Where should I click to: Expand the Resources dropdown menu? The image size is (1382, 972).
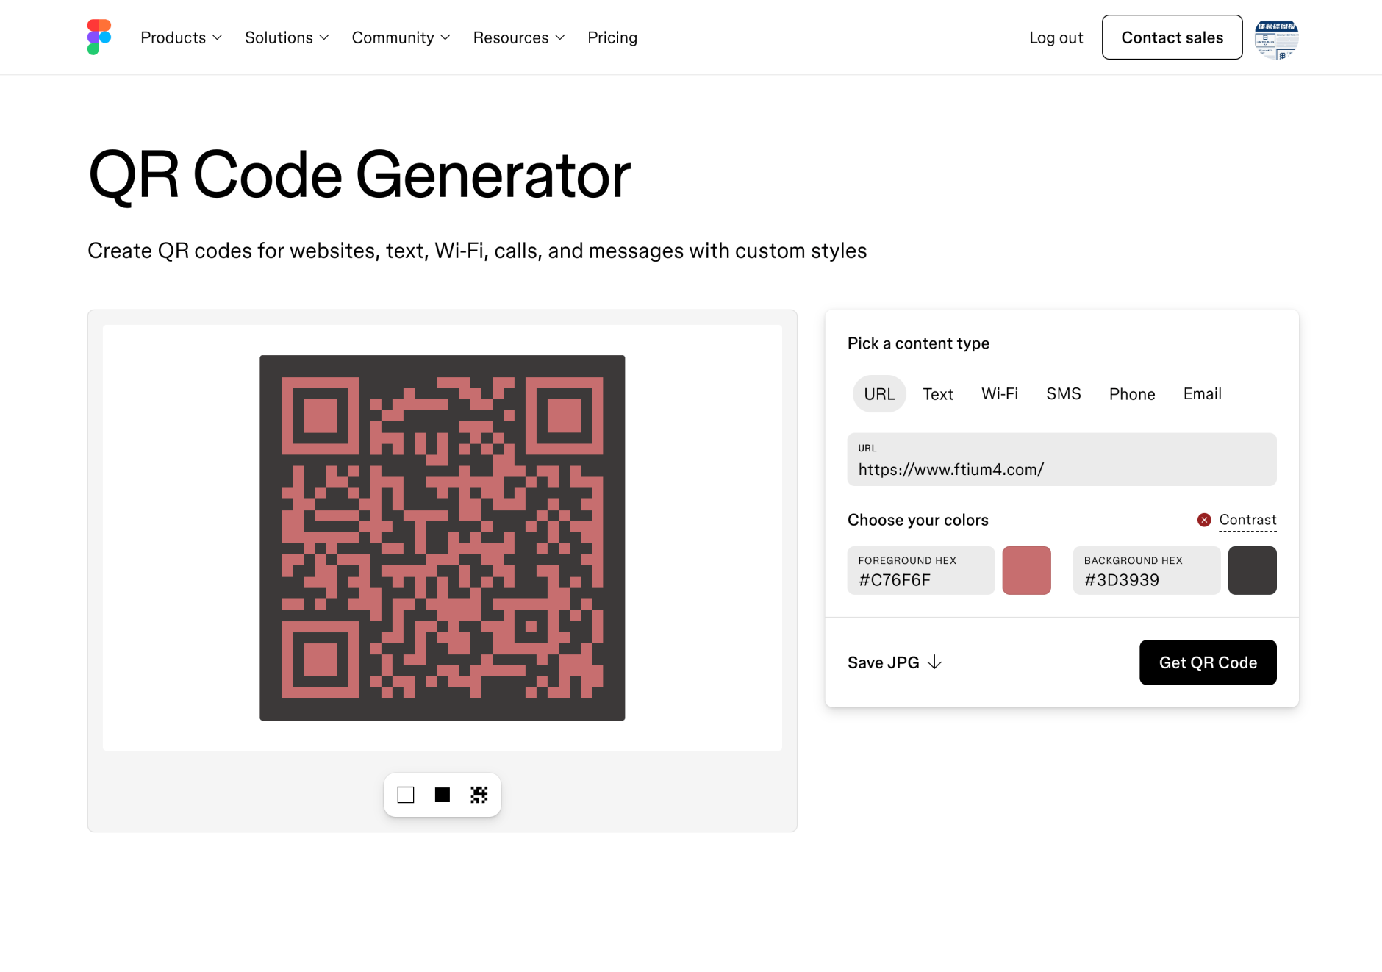519,37
